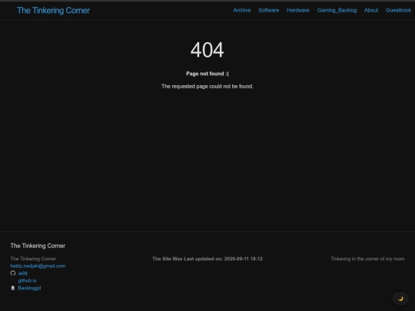415x311 pixels.
Task: Open the Gaming_Backlog page
Action: 337,10
